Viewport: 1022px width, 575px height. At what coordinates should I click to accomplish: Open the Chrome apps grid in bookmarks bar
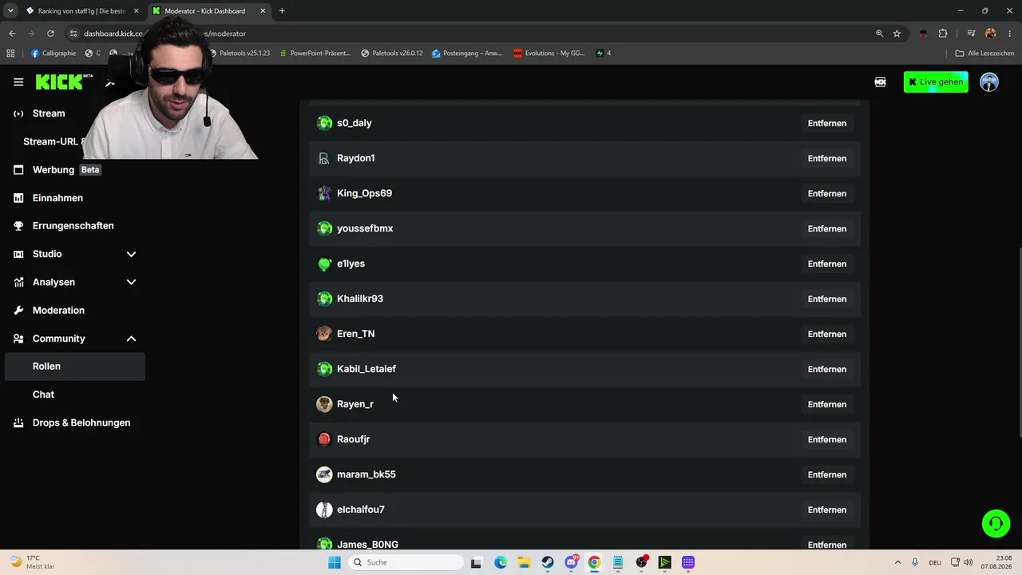(10, 54)
